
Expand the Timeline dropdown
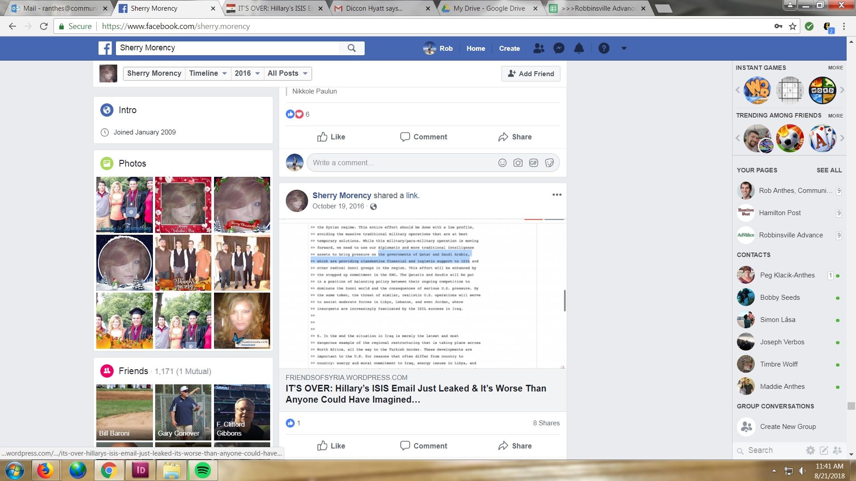208,73
